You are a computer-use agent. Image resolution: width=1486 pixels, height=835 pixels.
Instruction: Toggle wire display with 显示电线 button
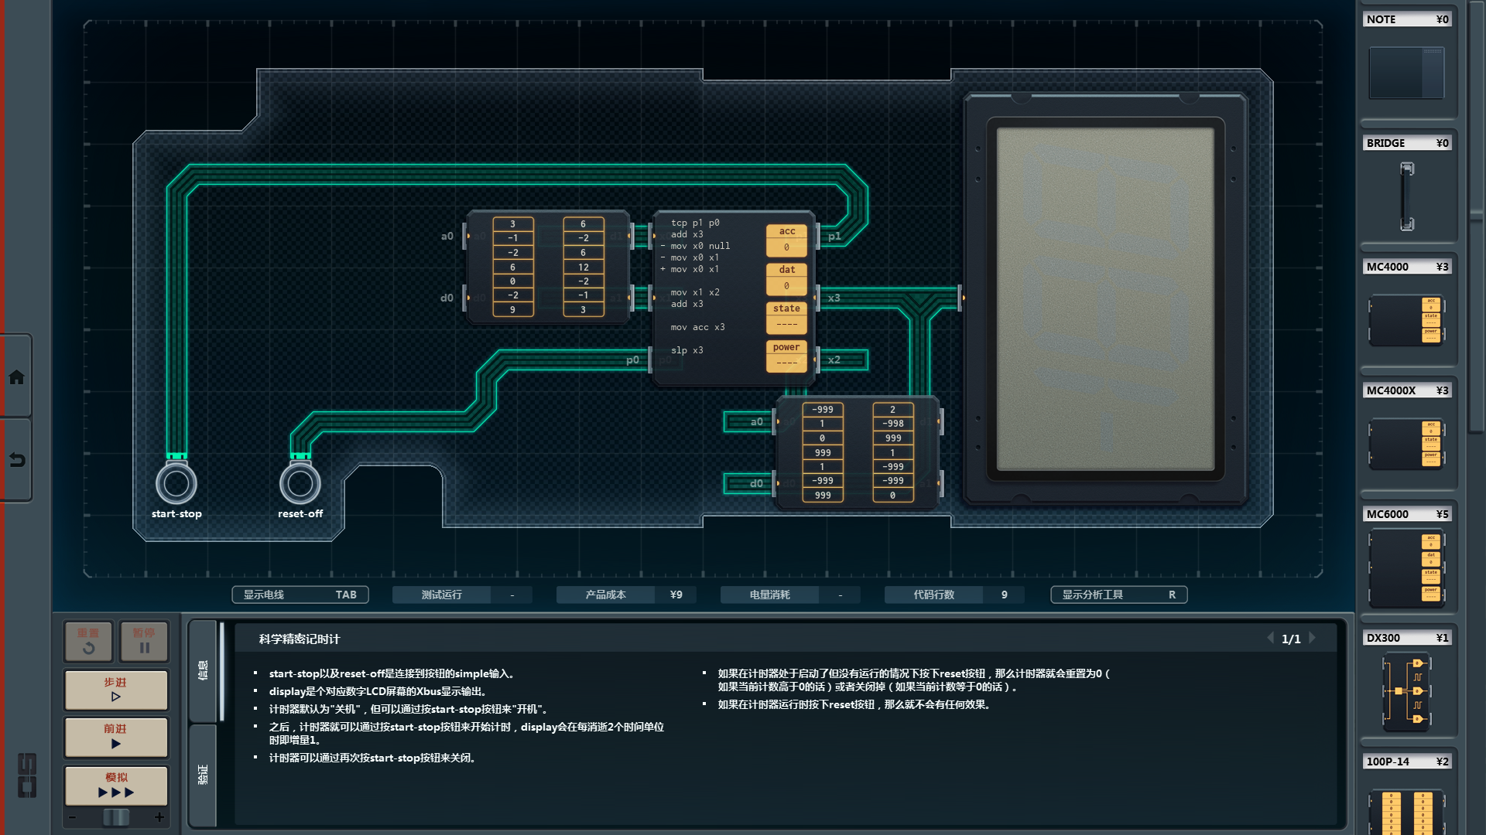300,595
